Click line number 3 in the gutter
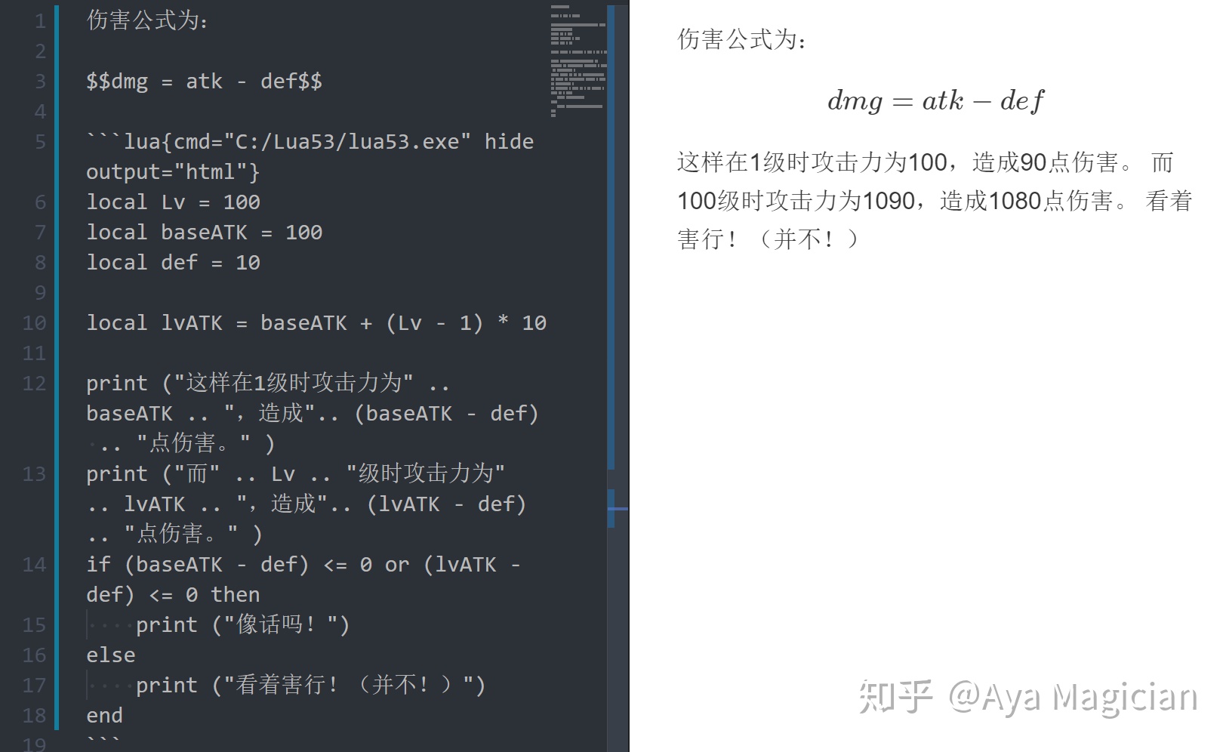The image size is (1229, 752). pos(40,82)
